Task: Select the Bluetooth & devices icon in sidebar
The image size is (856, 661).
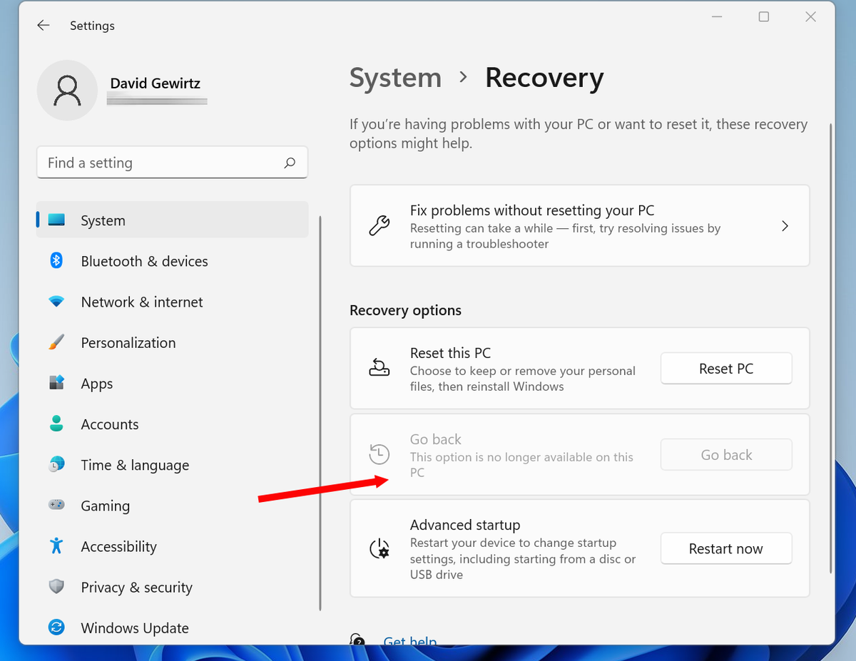Action: point(56,261)
